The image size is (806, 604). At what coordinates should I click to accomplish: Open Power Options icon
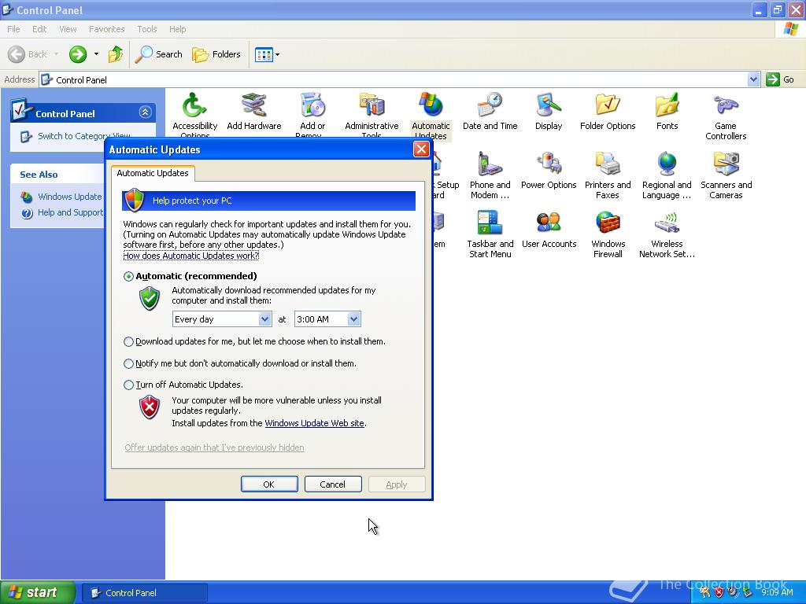click(549, 171)
